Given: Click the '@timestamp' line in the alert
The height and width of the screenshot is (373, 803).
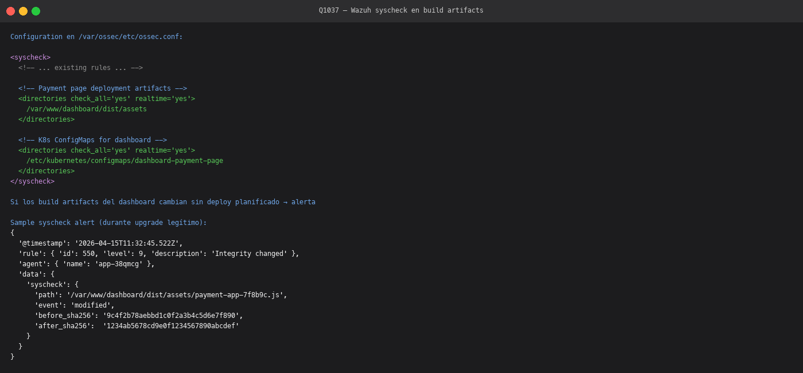Looking at the screenshot, I should (100, 243).
